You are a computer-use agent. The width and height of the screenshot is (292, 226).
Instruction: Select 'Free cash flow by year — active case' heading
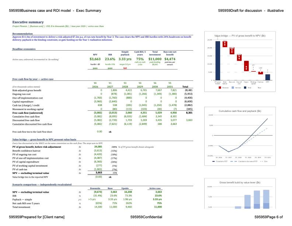33,79
